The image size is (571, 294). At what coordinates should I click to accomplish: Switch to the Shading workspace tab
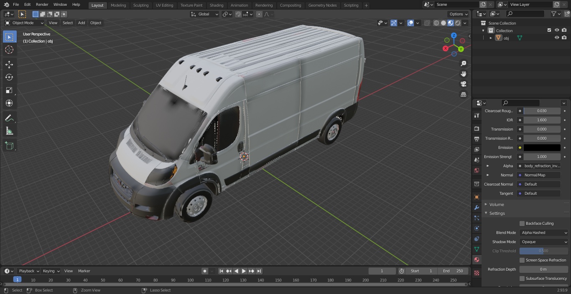pos(217,5)
